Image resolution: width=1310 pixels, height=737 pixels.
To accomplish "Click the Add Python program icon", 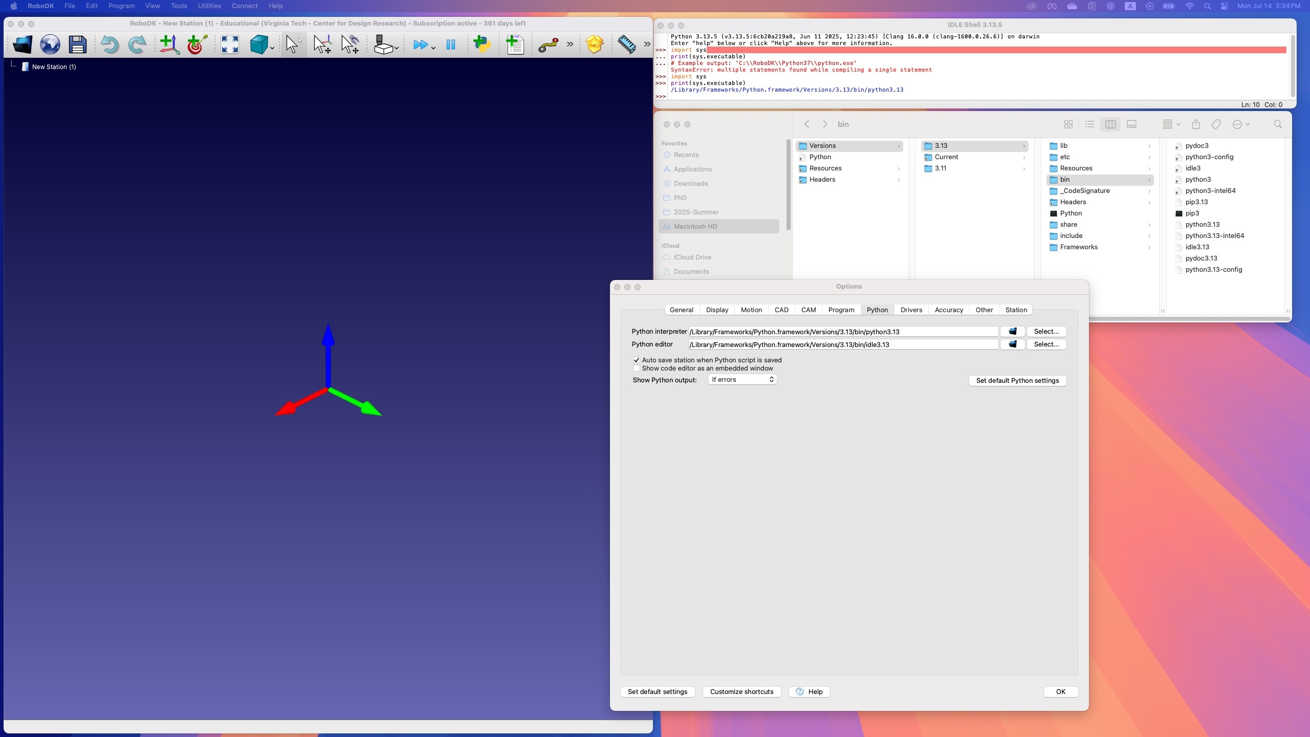I will point(482,45).
